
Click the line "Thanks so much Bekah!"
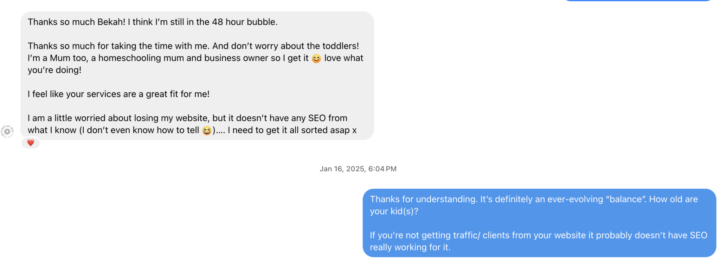pyautogui.click(x=77, y=22)
